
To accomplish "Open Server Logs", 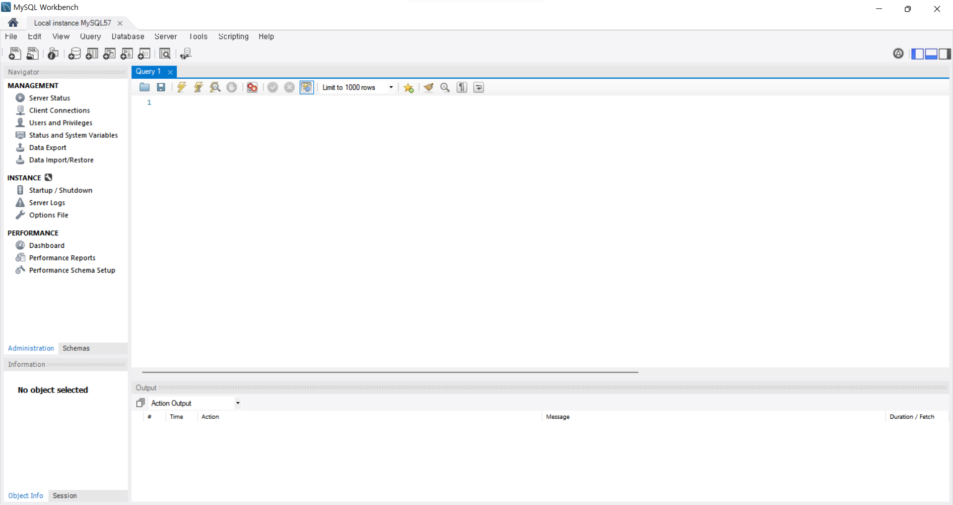I will pos(47,203).
